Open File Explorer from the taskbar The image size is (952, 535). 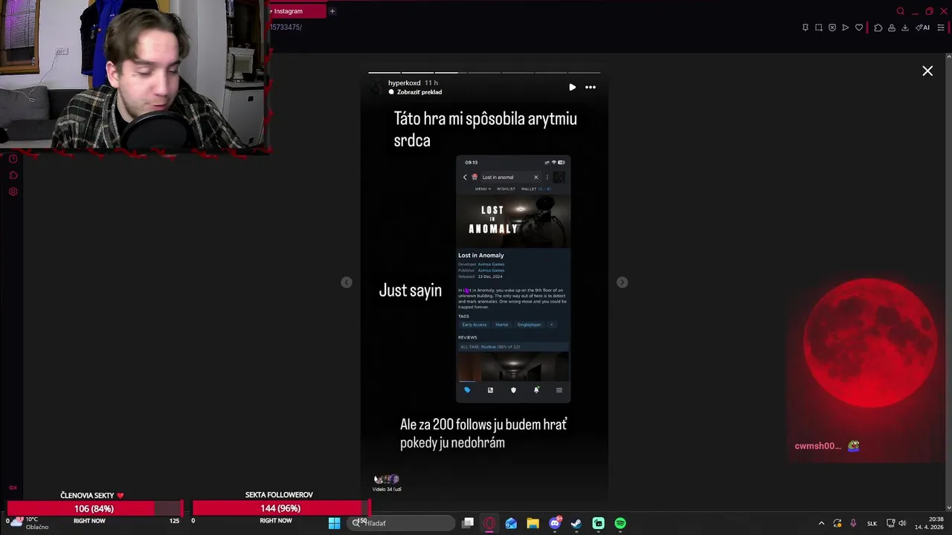pyautogui.click(x=533, y=523)
